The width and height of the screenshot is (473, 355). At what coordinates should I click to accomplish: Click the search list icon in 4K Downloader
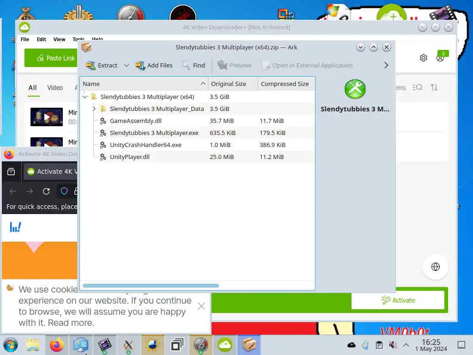tap(418, 87)
